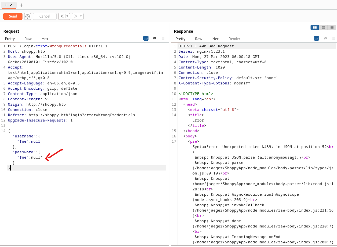
Task: Select Request Raw tab
Action: pos(28,39)
